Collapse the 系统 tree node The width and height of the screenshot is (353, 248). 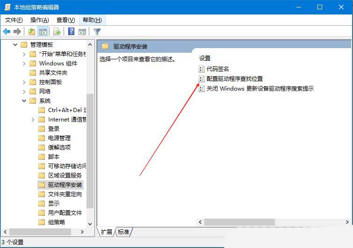point(24,101)
